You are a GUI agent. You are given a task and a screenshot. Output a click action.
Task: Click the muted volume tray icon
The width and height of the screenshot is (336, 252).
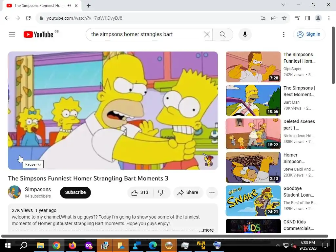[294, 245]
